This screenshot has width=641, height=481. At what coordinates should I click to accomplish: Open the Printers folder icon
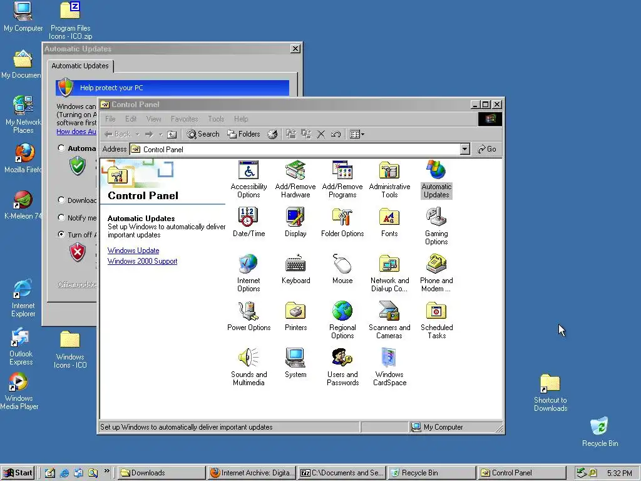[295, 316]
